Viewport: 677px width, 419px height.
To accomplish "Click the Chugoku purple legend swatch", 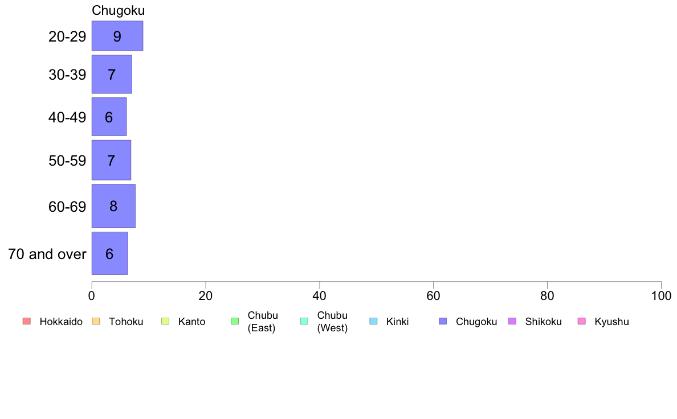I will pyautogui.click(x=443, y=321).
